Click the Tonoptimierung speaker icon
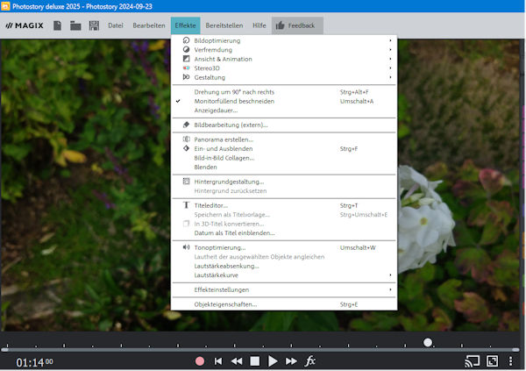Viewport: 526px width, 371px height. (x=186, y=247)
